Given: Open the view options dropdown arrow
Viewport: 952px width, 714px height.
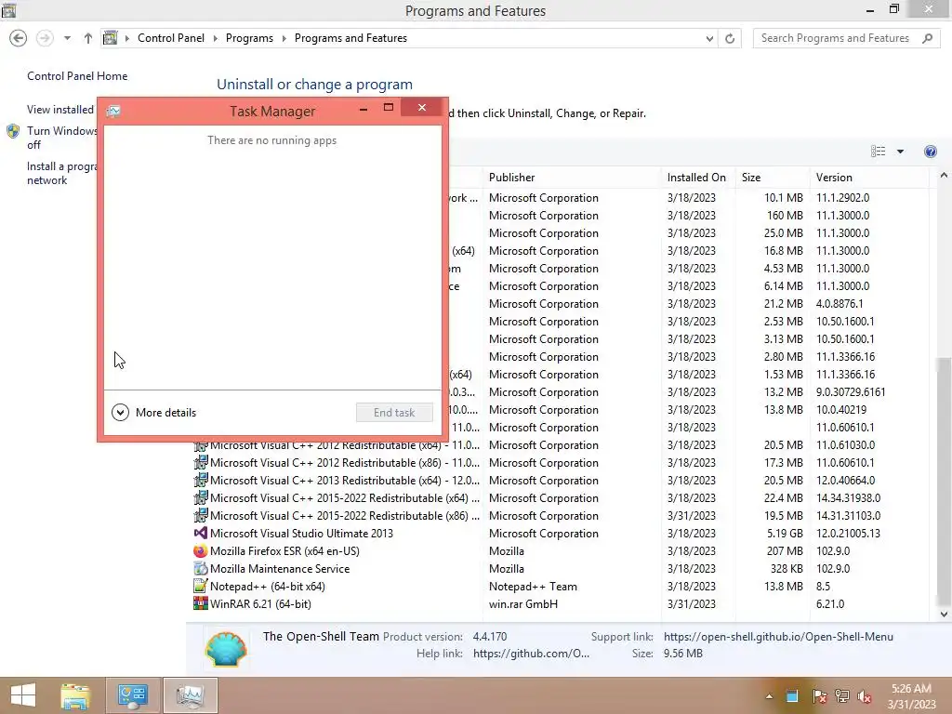Looking at the screenshot, I should 900,152.
